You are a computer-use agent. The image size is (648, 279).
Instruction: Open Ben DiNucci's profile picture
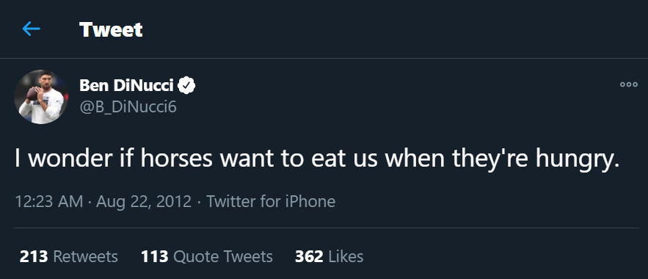(41, 97)
